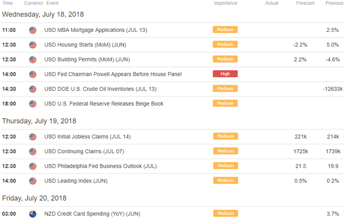Screen dimensions: 345x221
Task: Open Fed Chairman Powell Appears Before House Panel
Action: click(113, 75)
